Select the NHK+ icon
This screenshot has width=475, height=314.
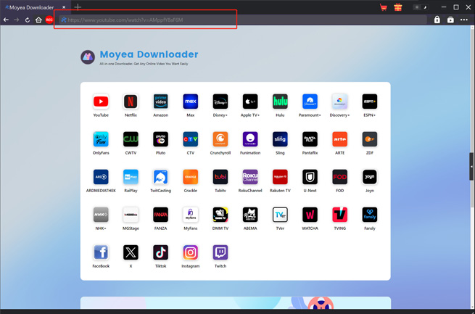pyautogui.click(x=101, y=215)
